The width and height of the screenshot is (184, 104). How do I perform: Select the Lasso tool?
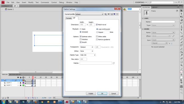click(x=181, y=23)
